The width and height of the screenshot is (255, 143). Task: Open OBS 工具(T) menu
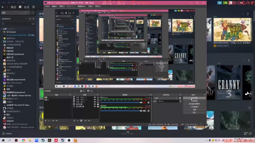90,6
